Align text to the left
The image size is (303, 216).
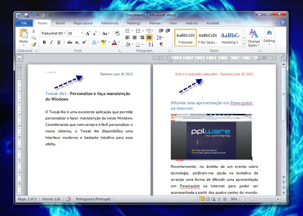click(x=128, y=37)
